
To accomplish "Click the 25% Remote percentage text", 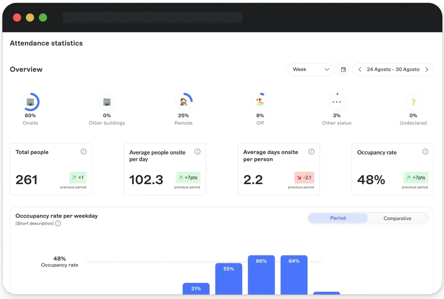I will click(x=183, y=116).
